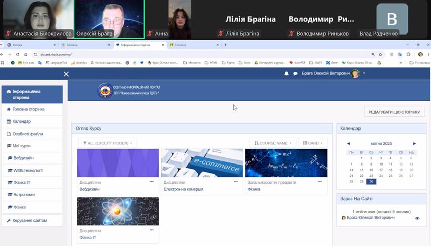Open the CARD view dropdown

[312, 143]
